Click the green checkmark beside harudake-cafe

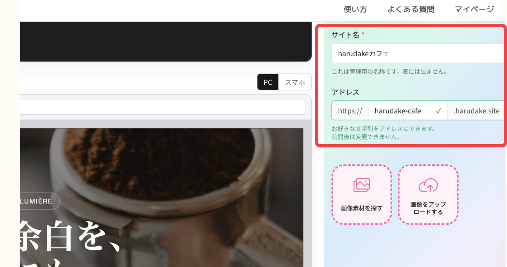pyautogui.click(x=438, y=111)
